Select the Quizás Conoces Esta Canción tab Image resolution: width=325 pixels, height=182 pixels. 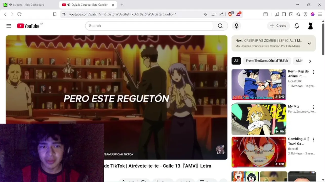tap(87, 5)
